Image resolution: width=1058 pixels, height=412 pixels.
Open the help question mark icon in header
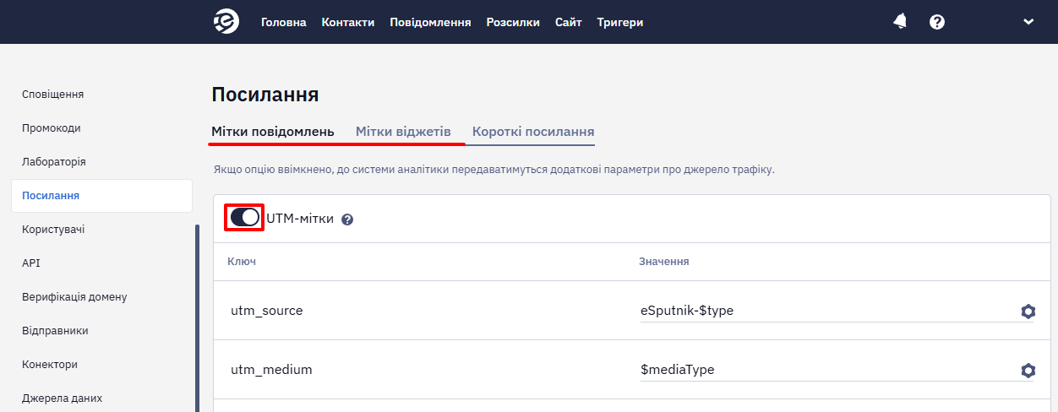pyautogui.click(x=936, y=22)
